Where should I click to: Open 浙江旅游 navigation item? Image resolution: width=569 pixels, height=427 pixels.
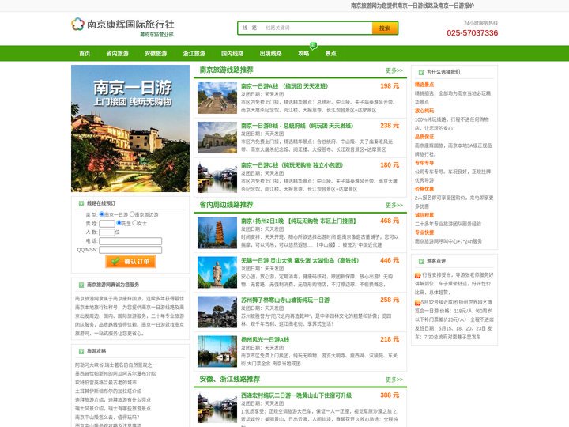[194, 54]
